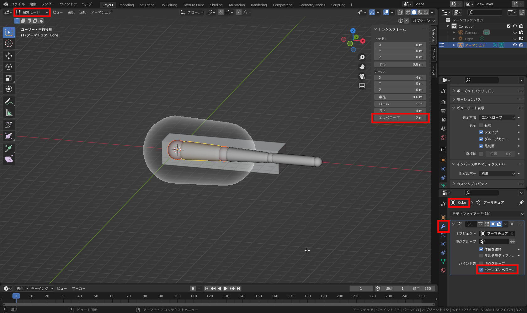
Task: Open the modifier wrench properties tab
Action: [443, 226]
